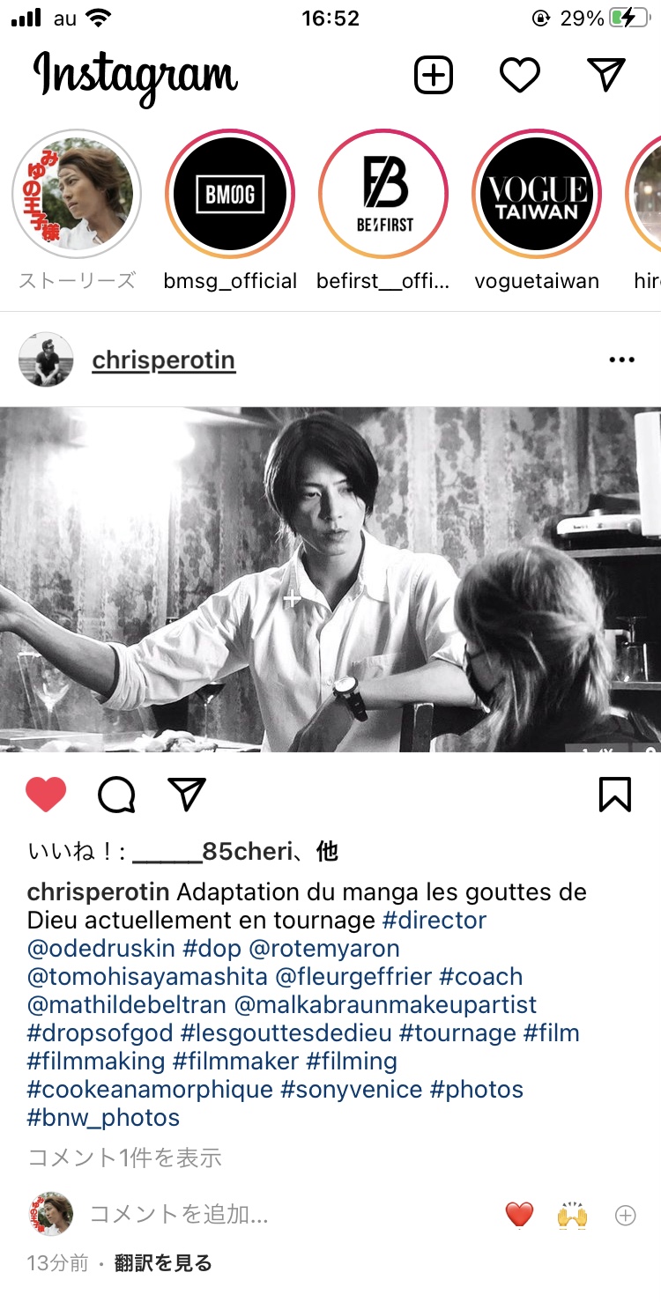View bmsg_official story
Image resolution: width=661 pixels, height=1302 pixels.
(x=230, y=195)
